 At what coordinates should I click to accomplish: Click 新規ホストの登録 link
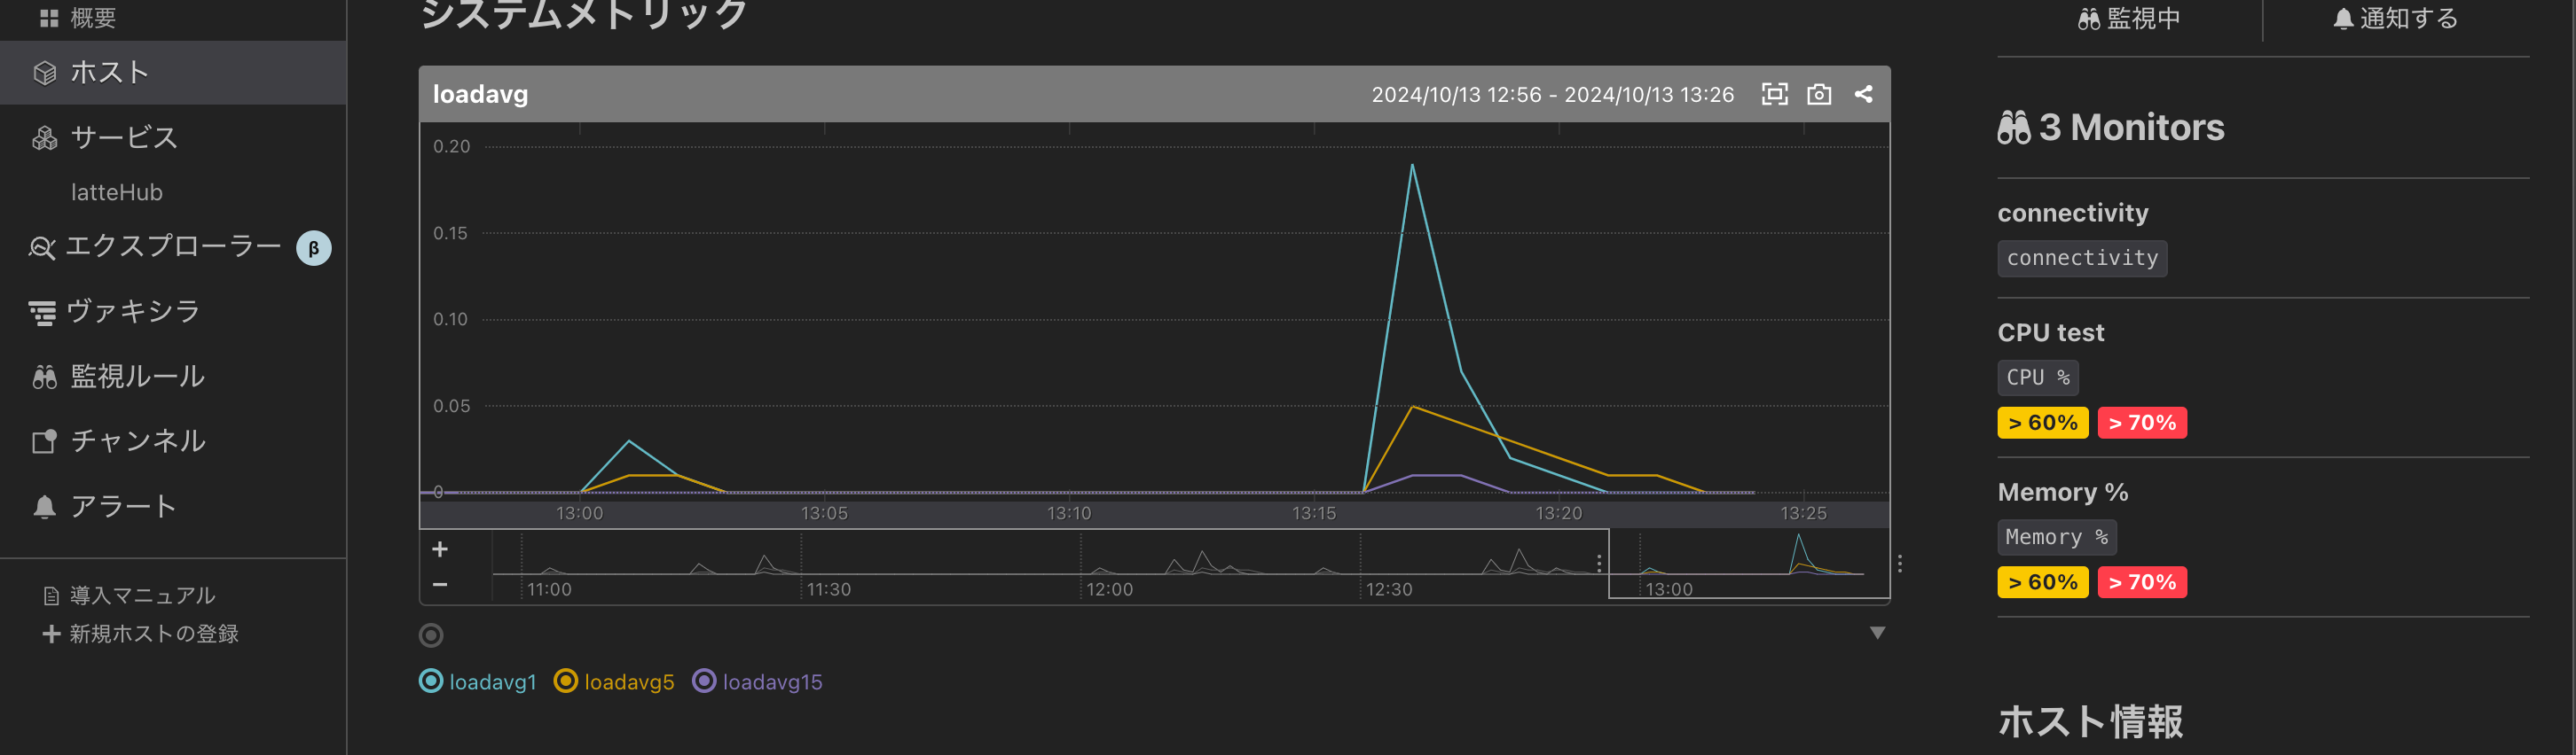tap(141, 634)
